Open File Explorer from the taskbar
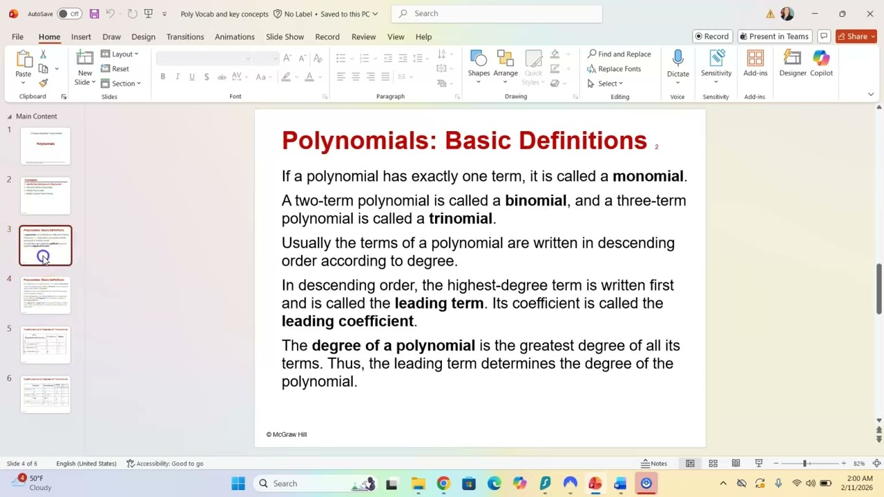The image size is (884, 497). [x=418, y=484]
